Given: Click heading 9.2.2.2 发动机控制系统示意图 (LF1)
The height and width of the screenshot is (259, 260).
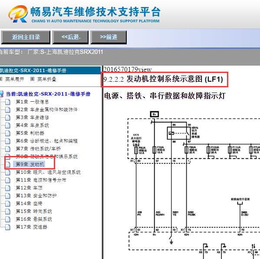Looking at the screenshot, I should pyautogui.click(x=163, y=79).
